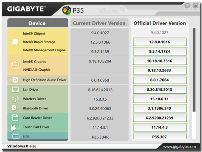
Task: Install BIOS version P35.307
Action: tap(160, 136)
